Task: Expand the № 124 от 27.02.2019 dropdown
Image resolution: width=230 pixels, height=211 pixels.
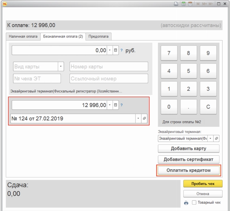Action: click(x=138, y=118)
